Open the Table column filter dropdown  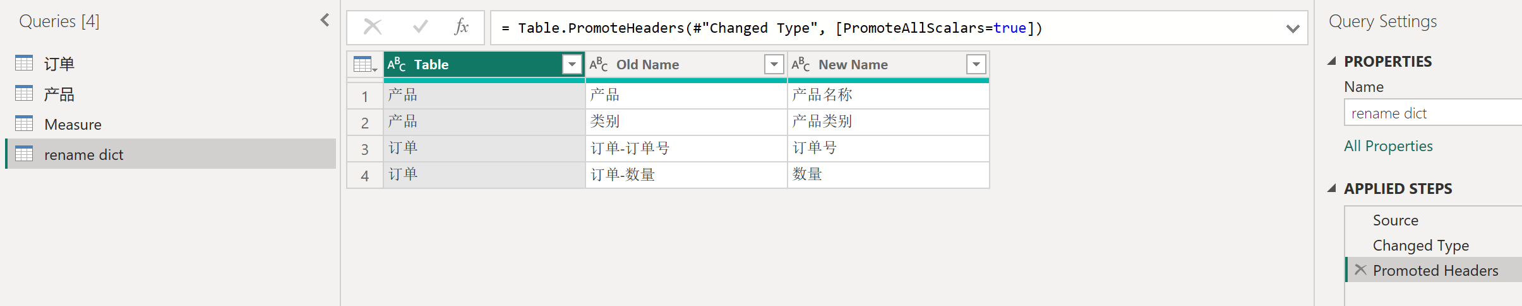coord(572,64)
